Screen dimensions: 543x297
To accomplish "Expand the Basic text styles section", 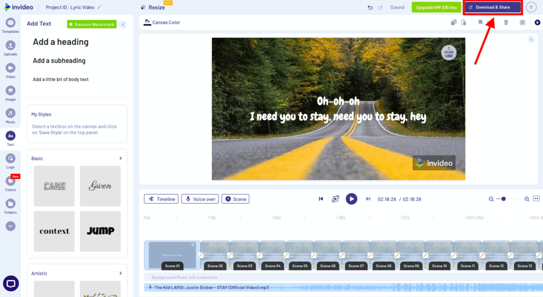I will point(120,159).
